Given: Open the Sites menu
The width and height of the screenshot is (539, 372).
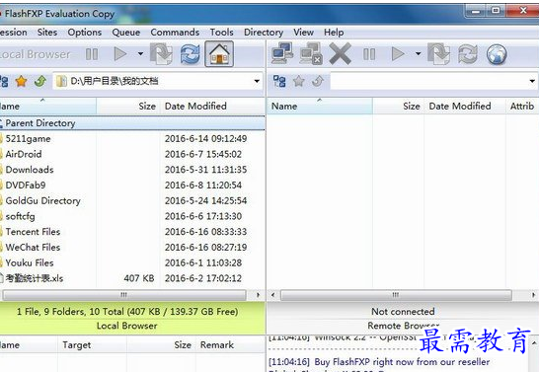Looking at the screenshot, I should [x=47, y=33].
